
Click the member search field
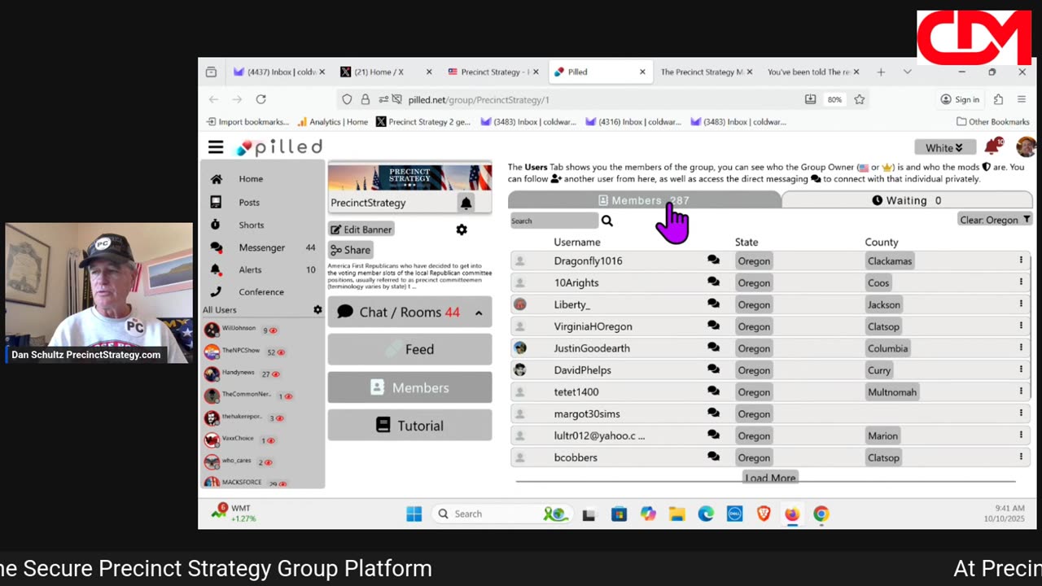(x=554, y=221)
